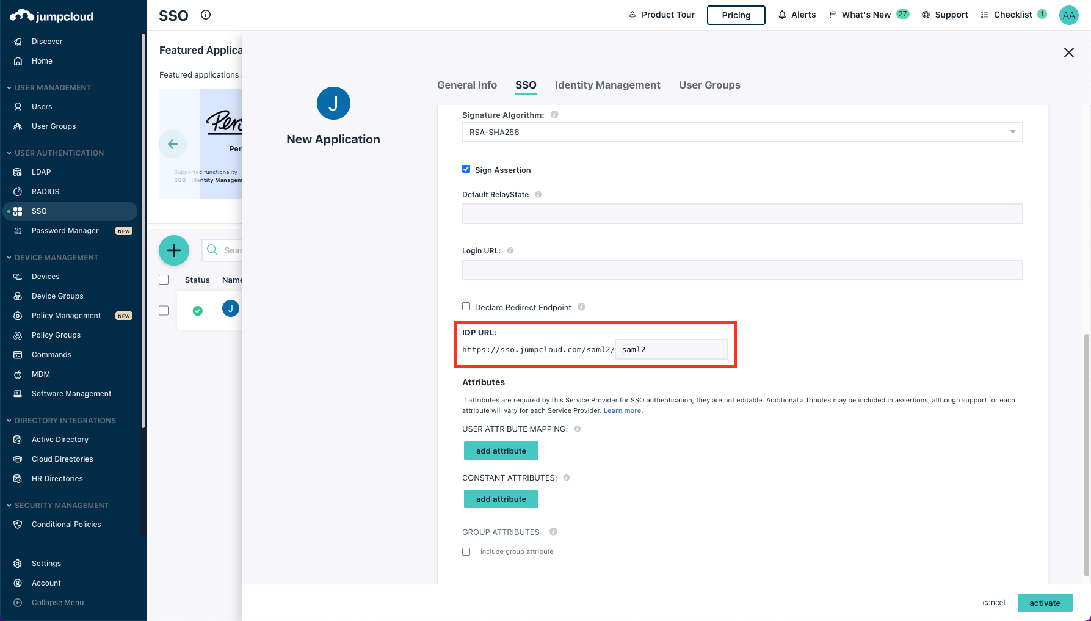
Task: Switch to Identity Management tab
Action: pos(607,85)
